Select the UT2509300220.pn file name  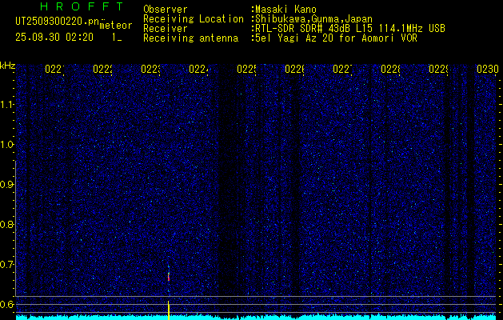click(x=58, y=22)
